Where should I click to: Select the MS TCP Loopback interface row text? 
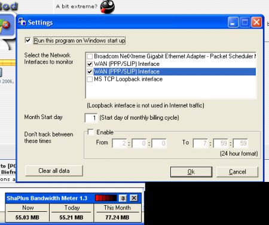click(x=128, y=79)
